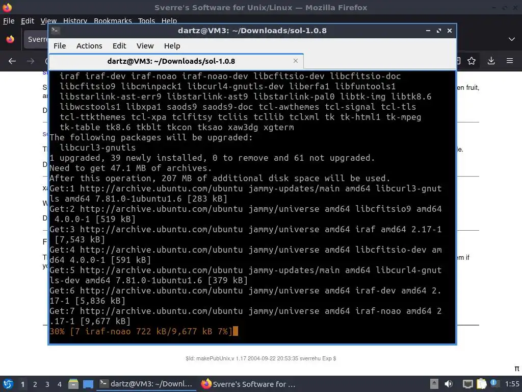522x392 pixels.
Task: Select the dartz@VM3 terminal tab
Action: (176, 61)
